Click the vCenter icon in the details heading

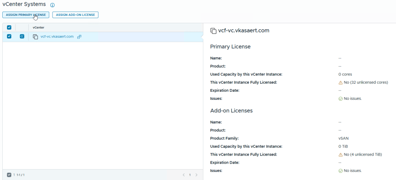click(x=213, y=31)
